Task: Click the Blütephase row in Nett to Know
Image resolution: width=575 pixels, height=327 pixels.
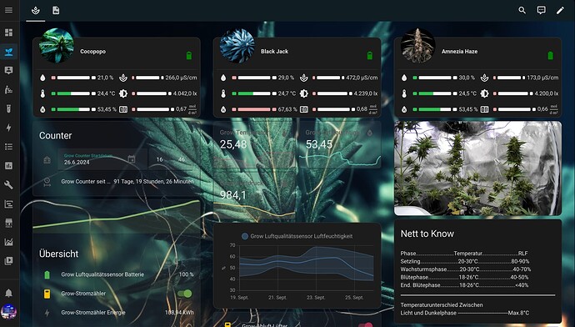Action: [x=465, y=278]
